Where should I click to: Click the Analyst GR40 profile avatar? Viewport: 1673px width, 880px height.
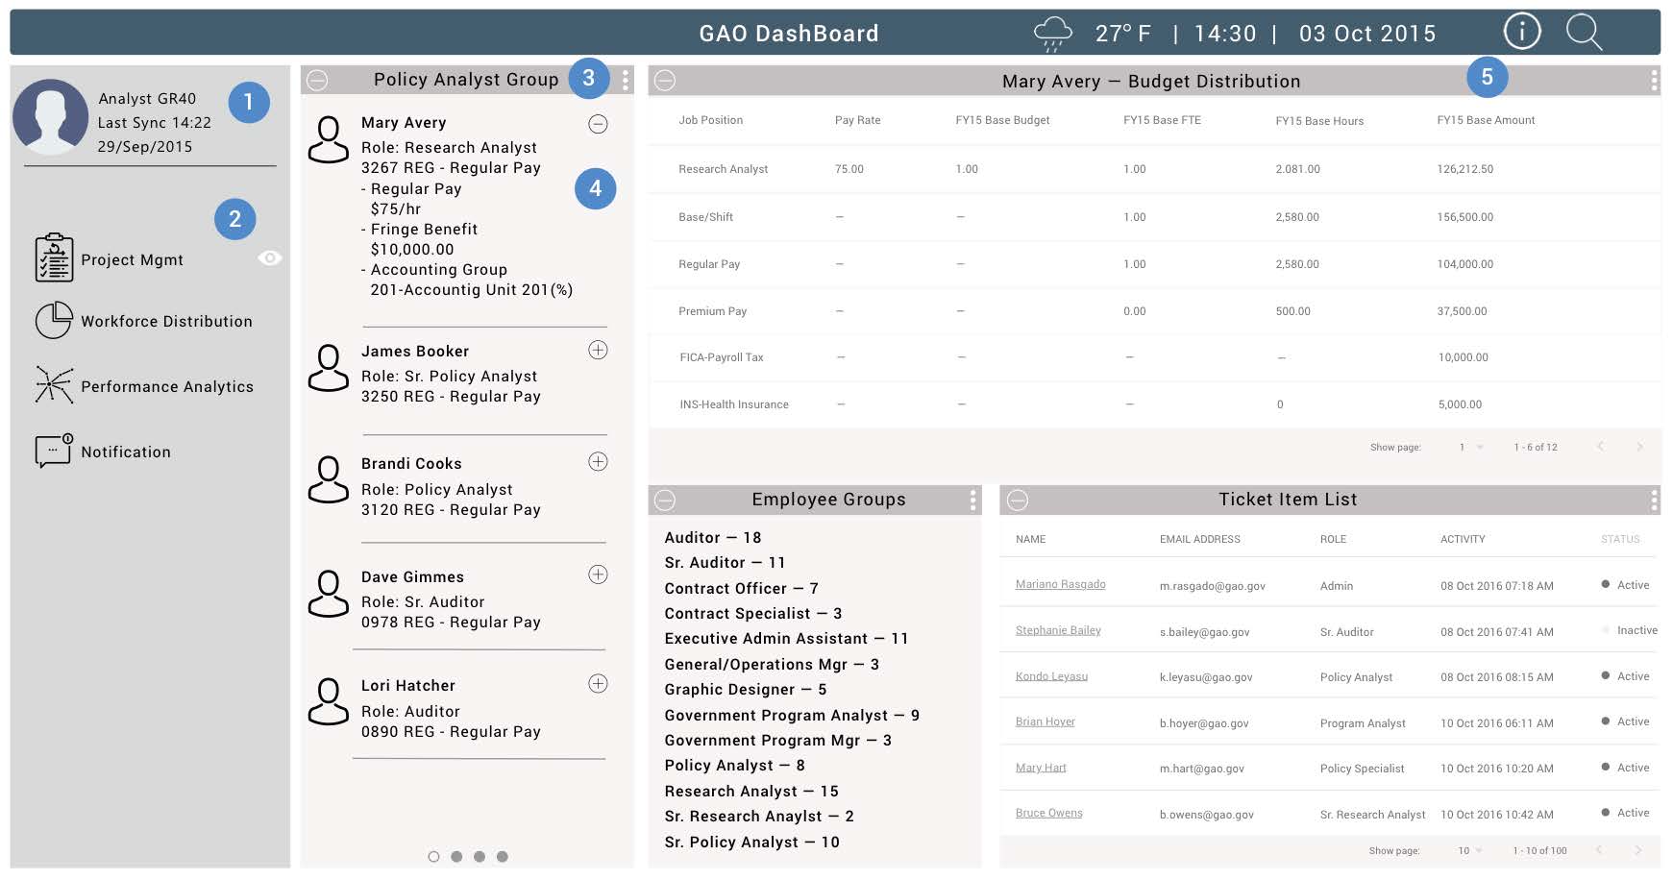(x=50, y=117)
